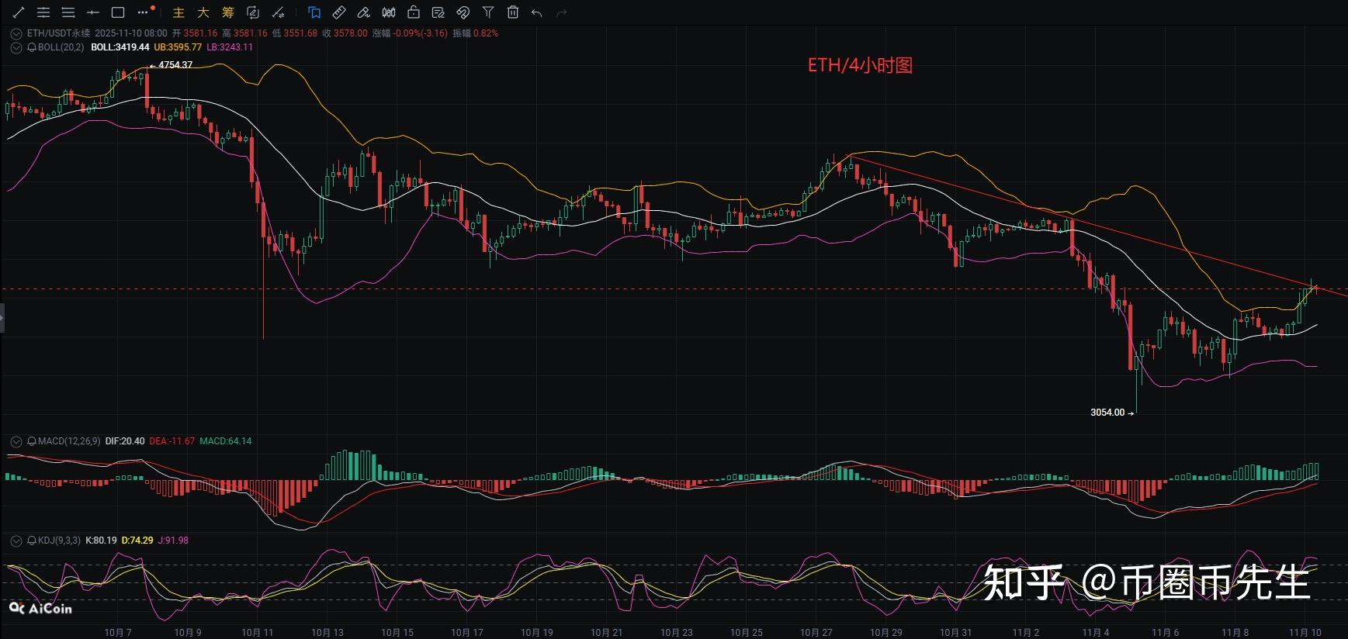Collapse the MACD indicator panel chevron
The width and height of the screenshot is (1348, 639).
(16, 441)
